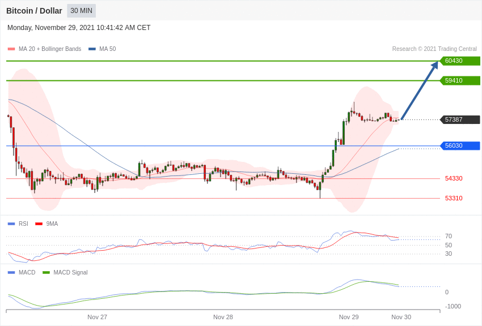Viewport: 482px width, 326px height.
Task: Click the MA 20 + Bollinger Bands legend swatch
Action: coord(11,49)
